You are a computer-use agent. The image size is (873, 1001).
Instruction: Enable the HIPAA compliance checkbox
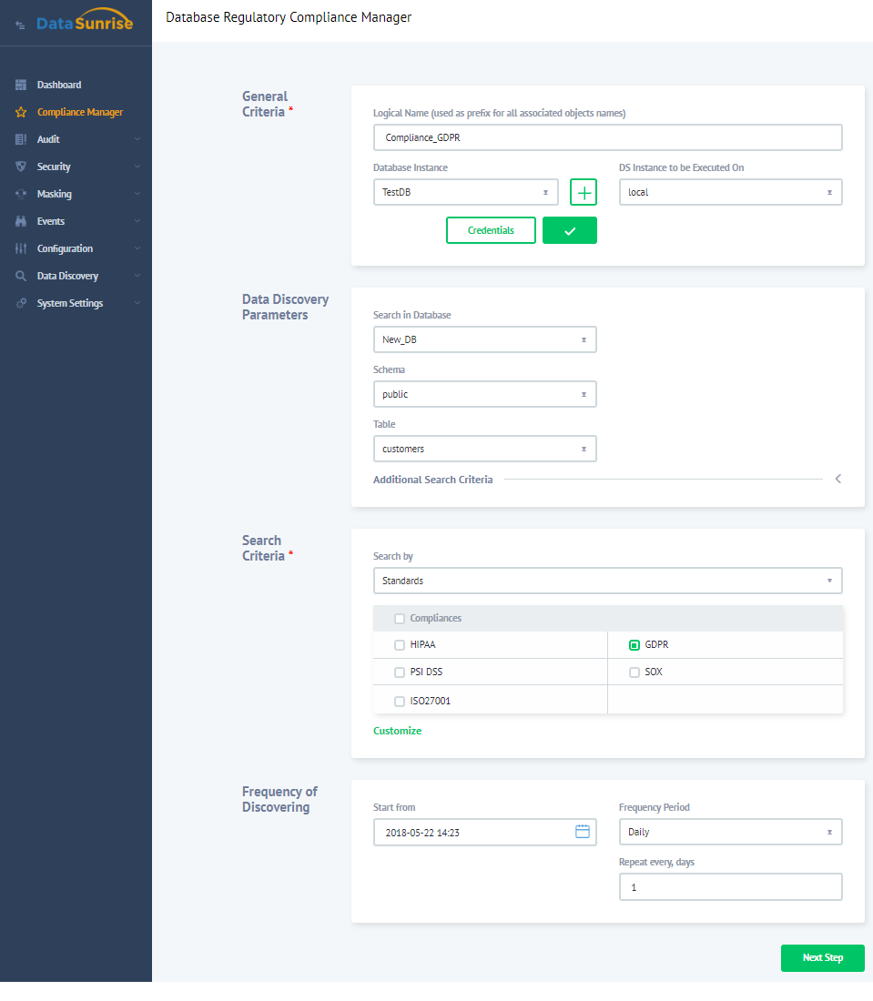[x=400, y=645]
